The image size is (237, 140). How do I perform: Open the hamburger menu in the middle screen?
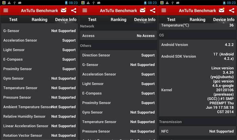[x=84, y=10]
